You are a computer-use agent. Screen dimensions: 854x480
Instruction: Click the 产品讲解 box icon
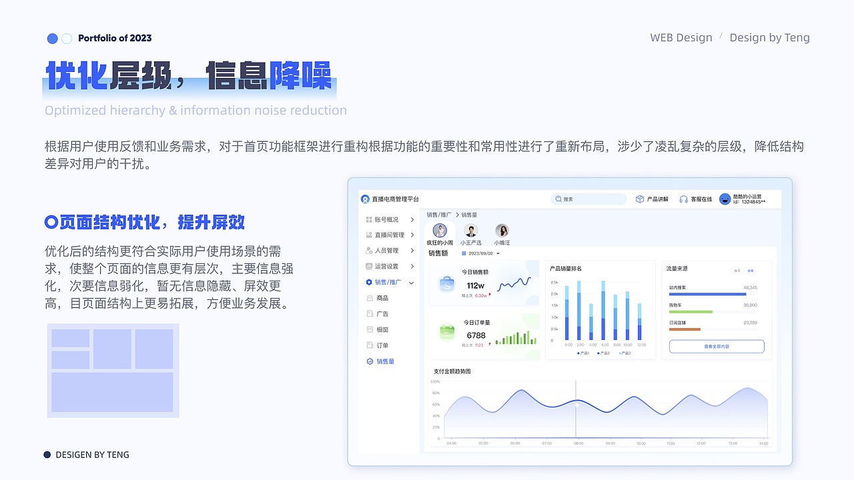point(640,199)
